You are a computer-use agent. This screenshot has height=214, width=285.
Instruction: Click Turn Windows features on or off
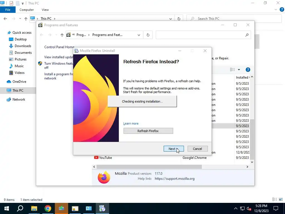pyautogui.click(x=58, y=65)
